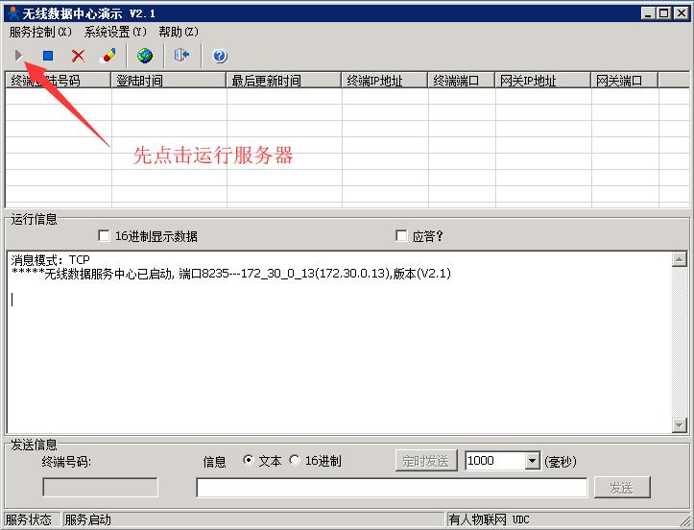Open the 系统设置 menu
The height and width of the screenshot is (530, 694).
coord(115,32)
